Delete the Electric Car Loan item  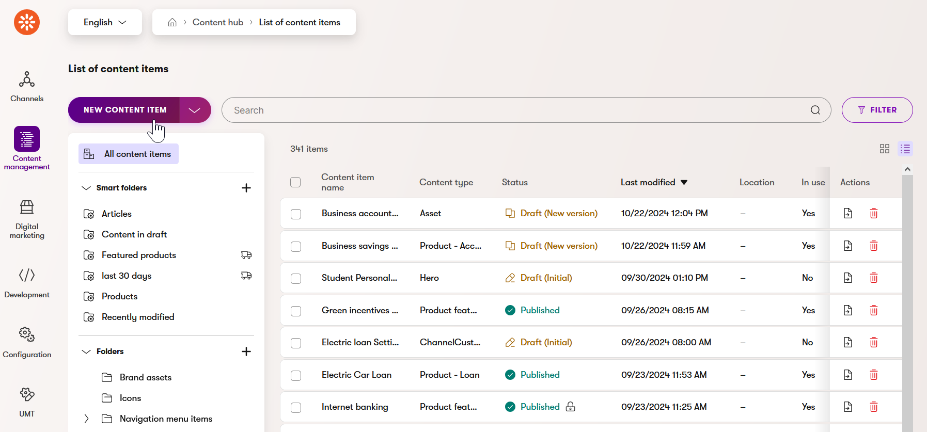874,375
